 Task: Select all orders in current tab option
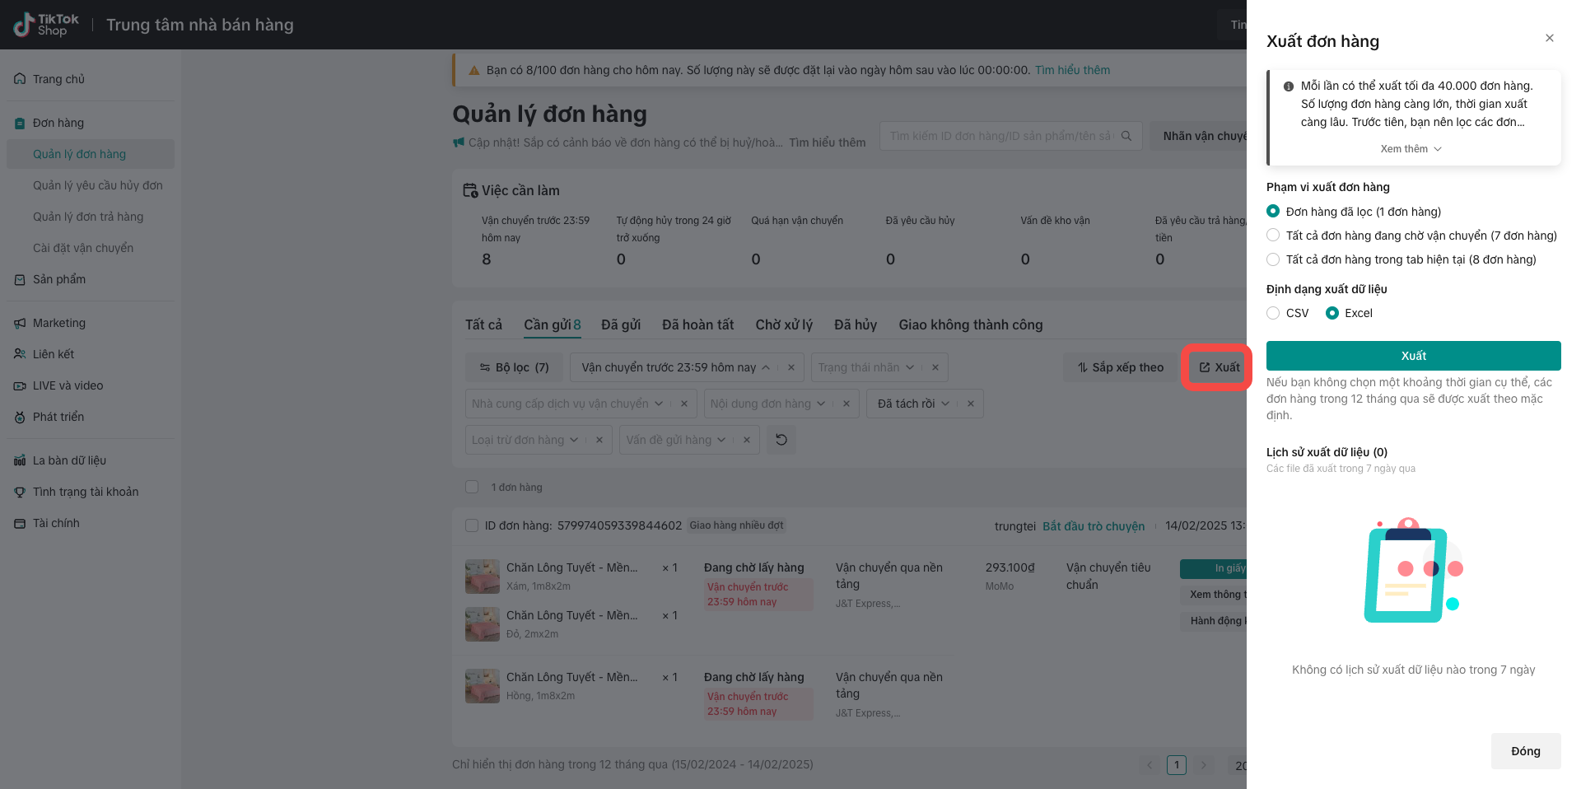click(x=1273, y=259)
